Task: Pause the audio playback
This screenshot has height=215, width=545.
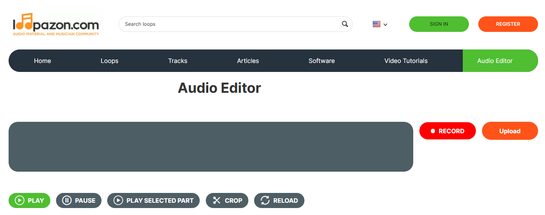Action: [x=79, y=200]
